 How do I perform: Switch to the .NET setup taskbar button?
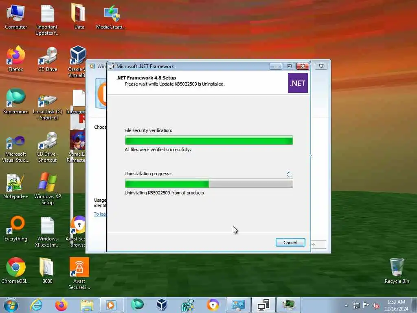pyautogui.click(x=263, y=305)
